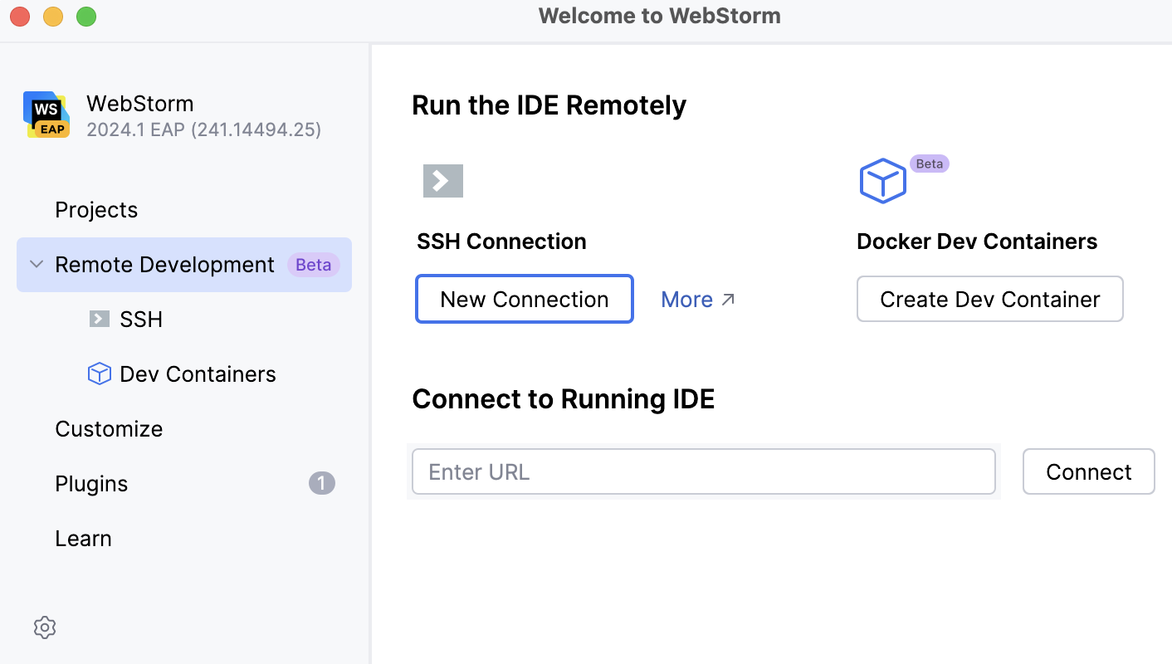Click the SSH arrow icon in the sidebar
1172x664 pixels.
coord(100,319)
